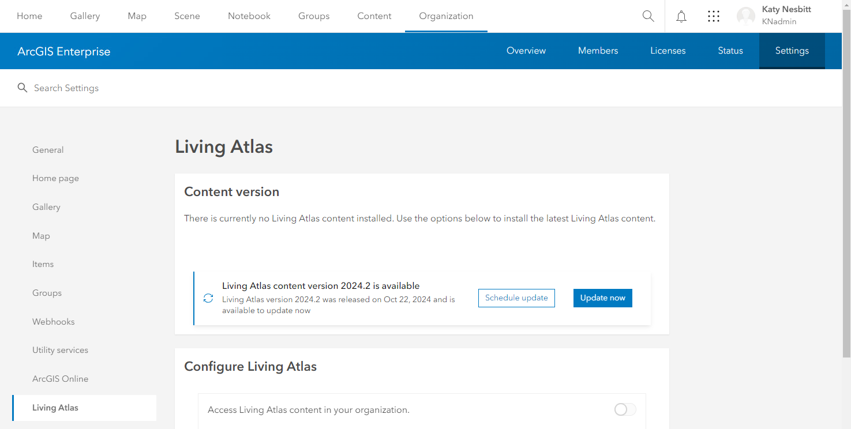Viewport: 851px width, 429px height.
Task: Enable Access Living Atlas content toggle
Action: [x=624, y=409]
